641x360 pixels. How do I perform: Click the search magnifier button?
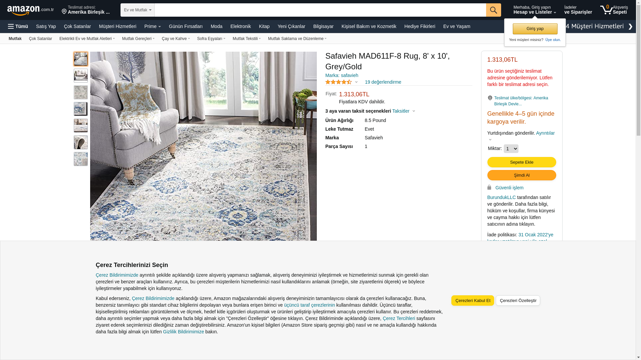coord(493,10)
